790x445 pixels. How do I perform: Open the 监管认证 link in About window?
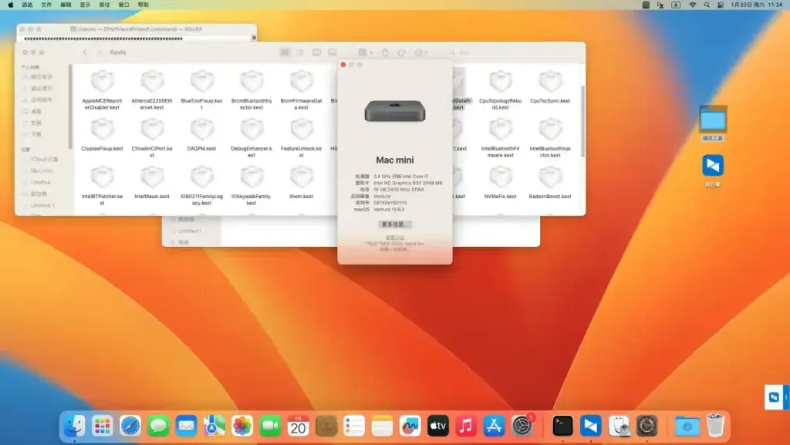(394, 238)
